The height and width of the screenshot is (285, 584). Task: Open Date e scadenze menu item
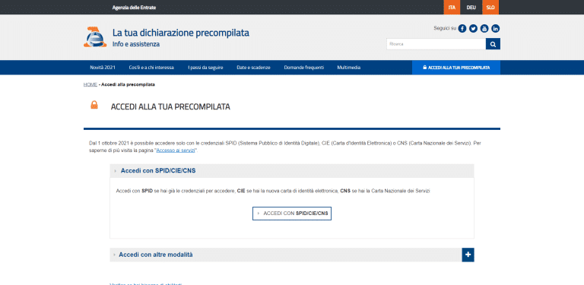253,68
